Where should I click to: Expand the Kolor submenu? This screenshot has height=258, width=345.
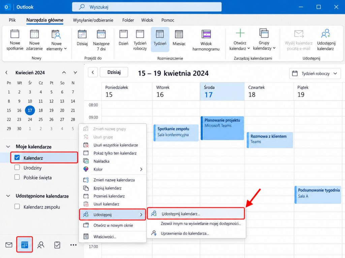coord(113,169)
